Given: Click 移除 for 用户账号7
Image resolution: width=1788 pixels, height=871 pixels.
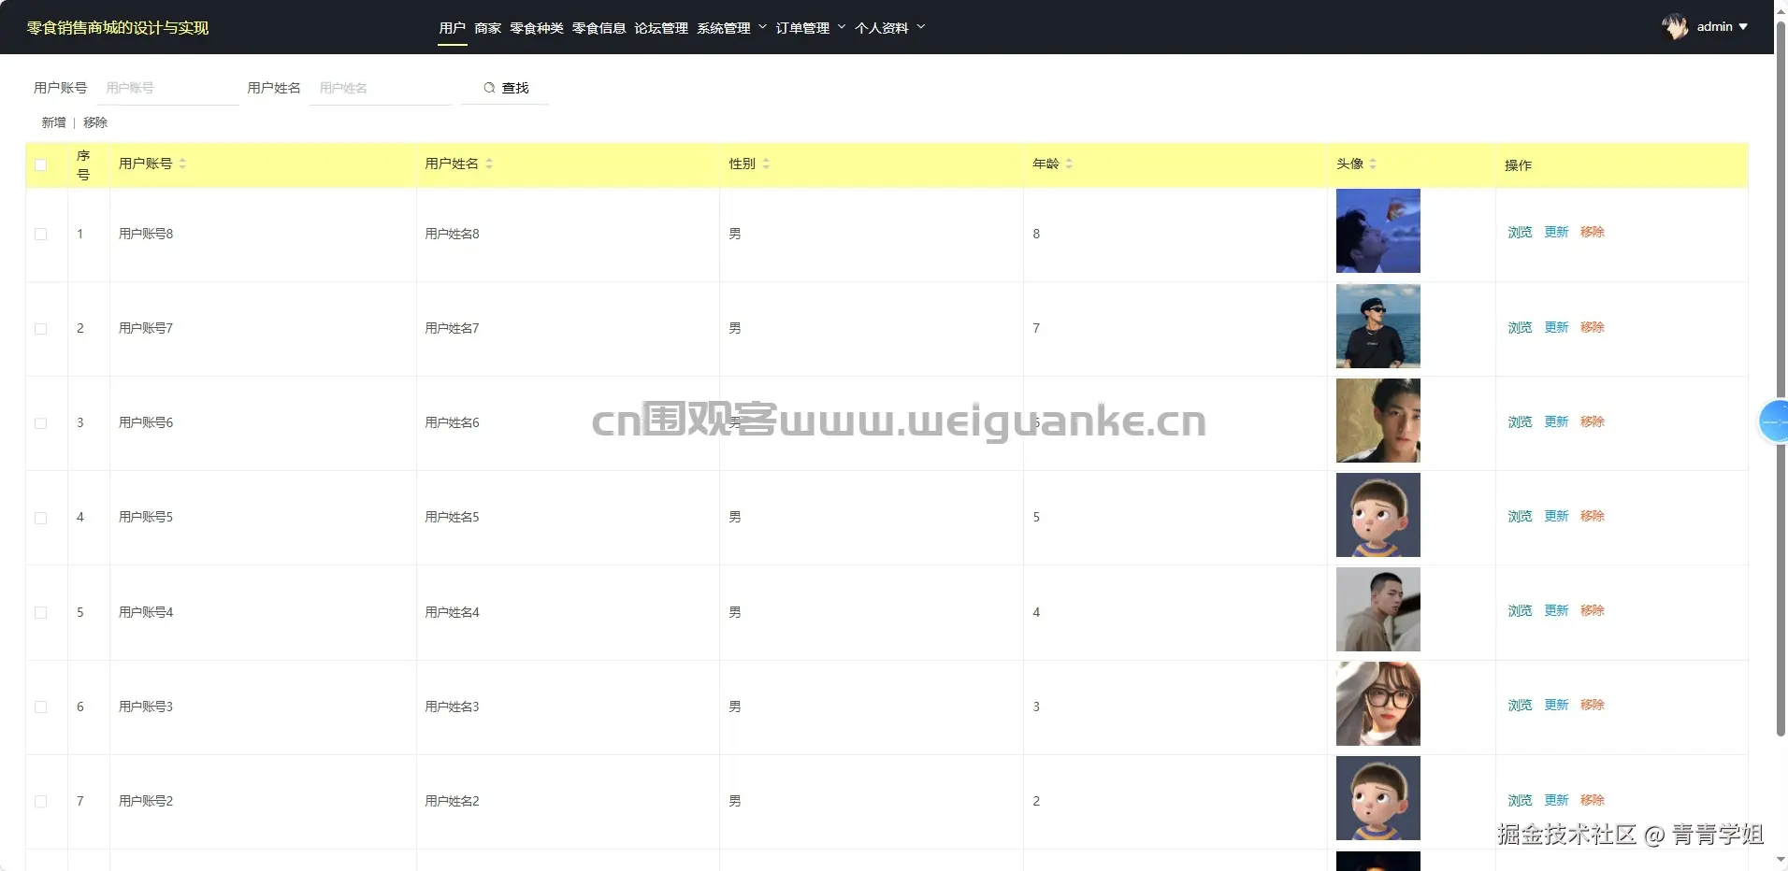Looking at the screenshot, I should [x=1593, y=327].
